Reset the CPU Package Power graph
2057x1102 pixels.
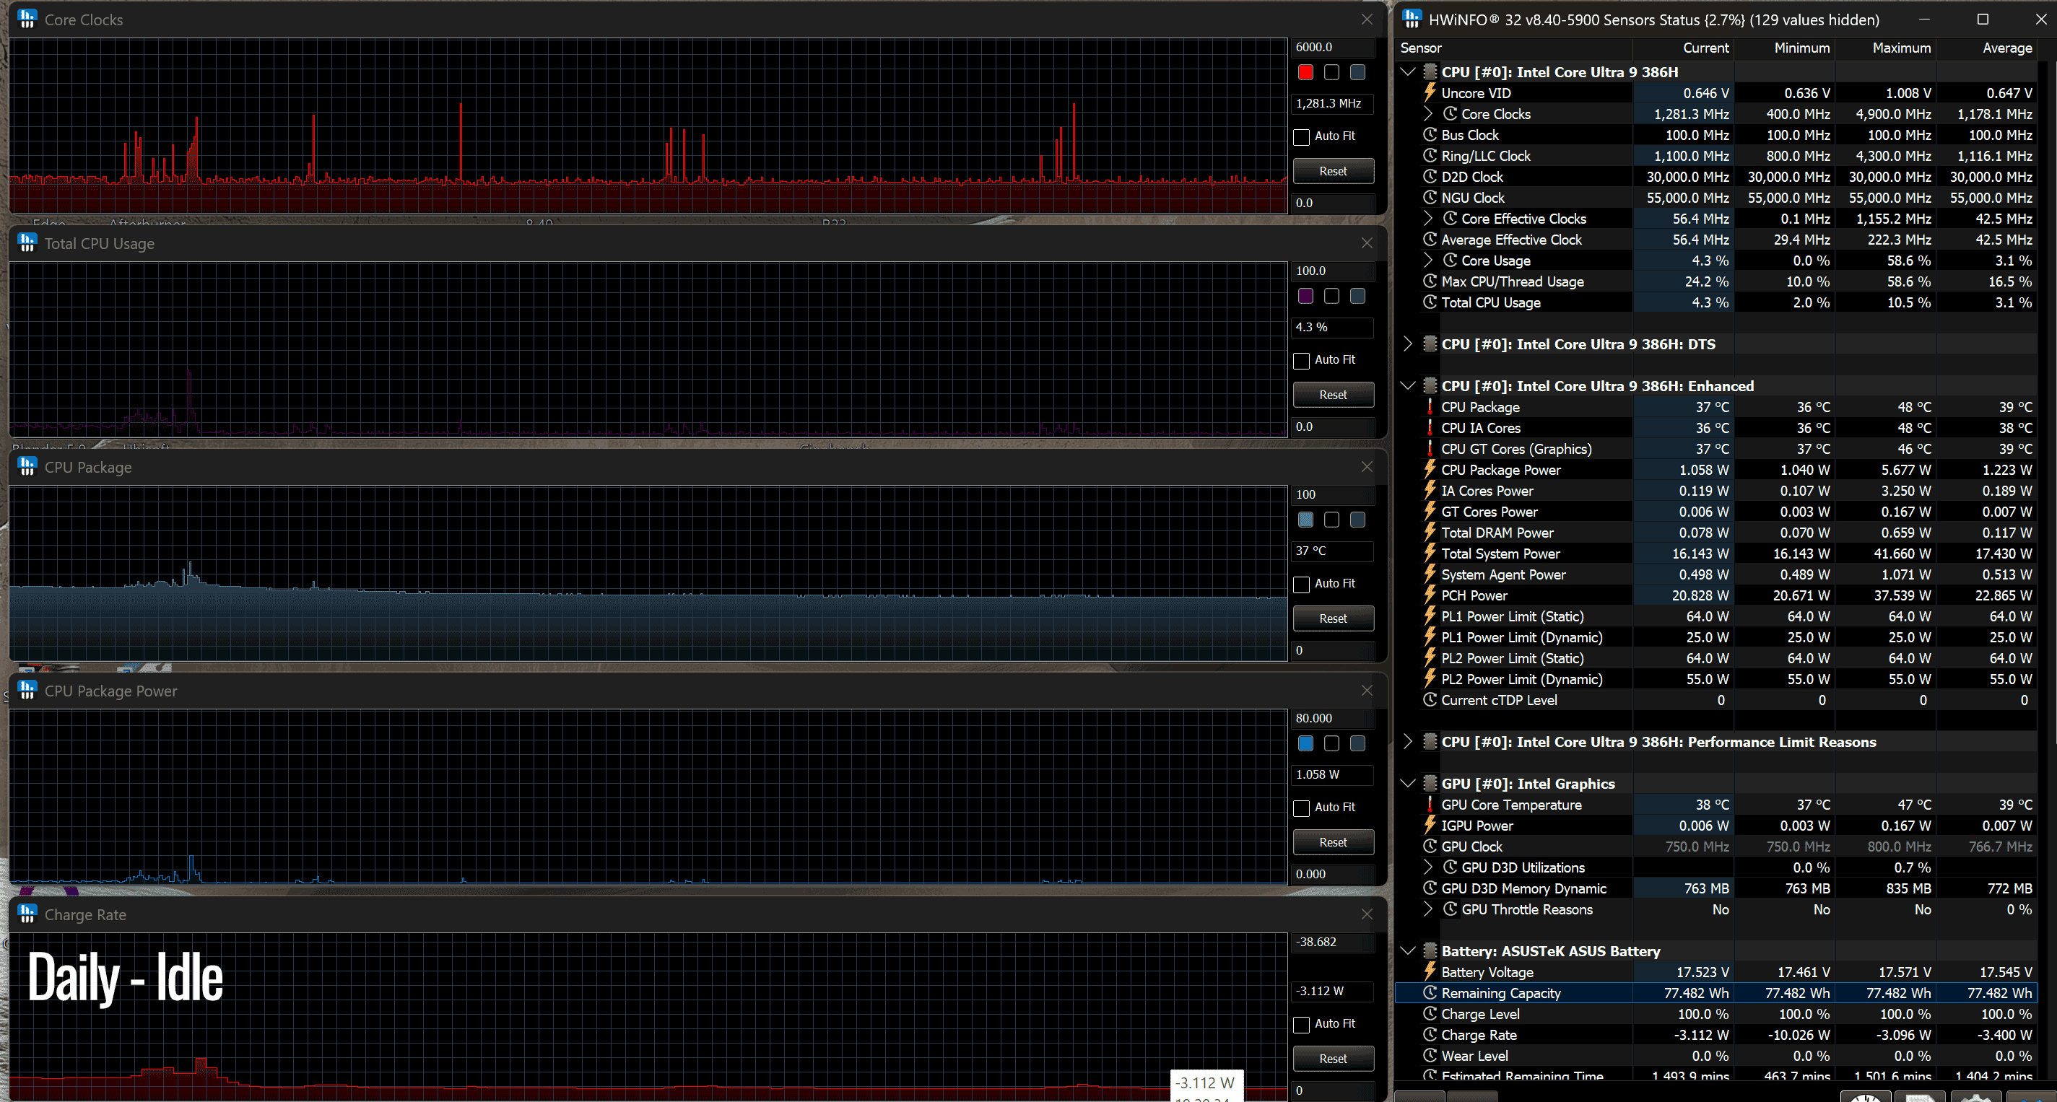[x=1333, y=842]
